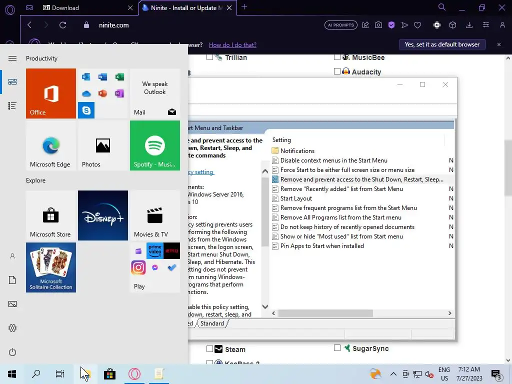
Task: Click the Setting column header
Action: [x=282, y=140]
